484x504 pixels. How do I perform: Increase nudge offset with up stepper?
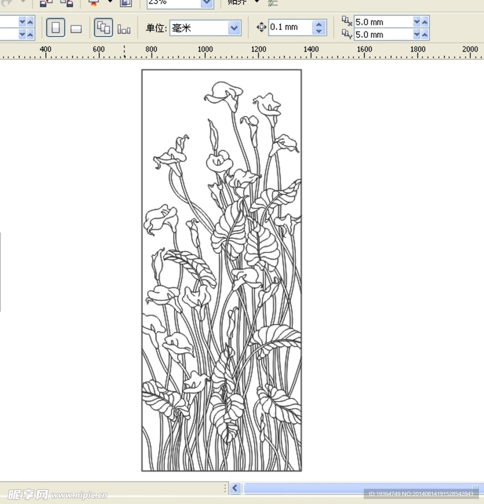click(x=319, y=24)
